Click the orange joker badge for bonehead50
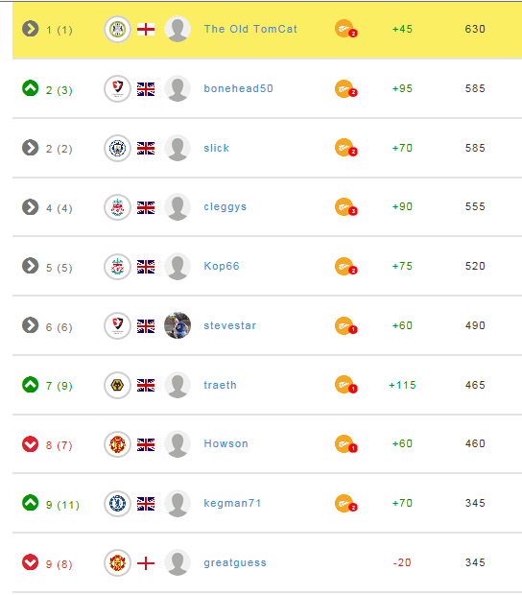The height and width of the screenshot is (595, 522). click(x=345, y=89)
